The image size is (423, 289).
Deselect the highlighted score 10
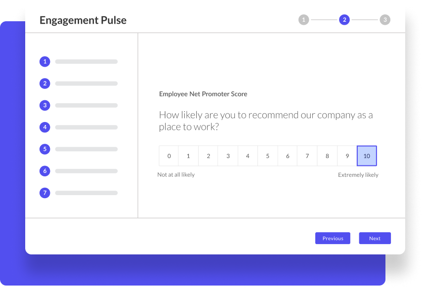[367, 156]
